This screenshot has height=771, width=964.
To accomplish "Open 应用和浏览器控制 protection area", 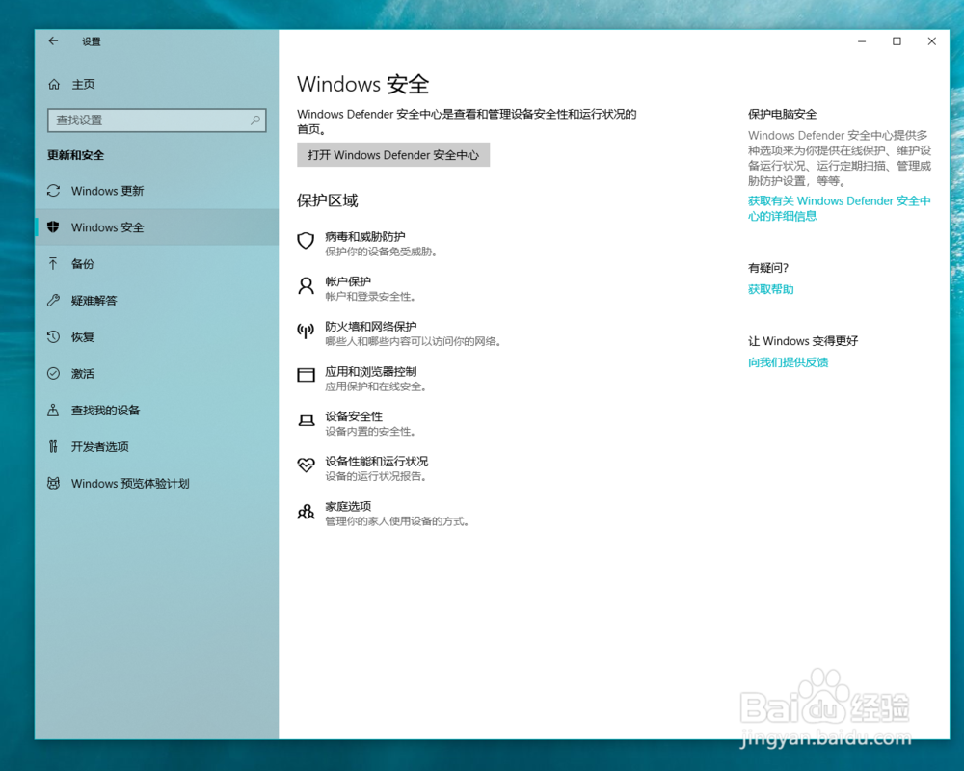I will tap(362, 378).
